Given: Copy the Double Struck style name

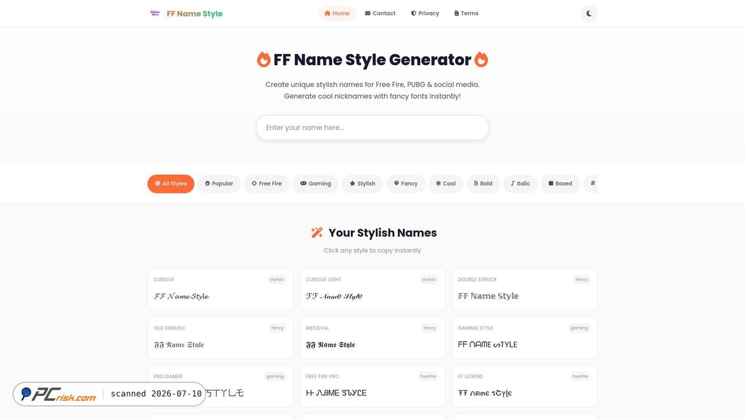Looking at the screenshot, I should tap(524, 289).
